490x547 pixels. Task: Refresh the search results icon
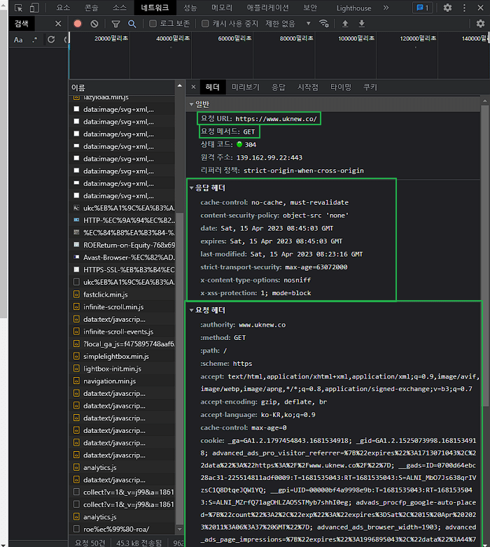[51, 40]
